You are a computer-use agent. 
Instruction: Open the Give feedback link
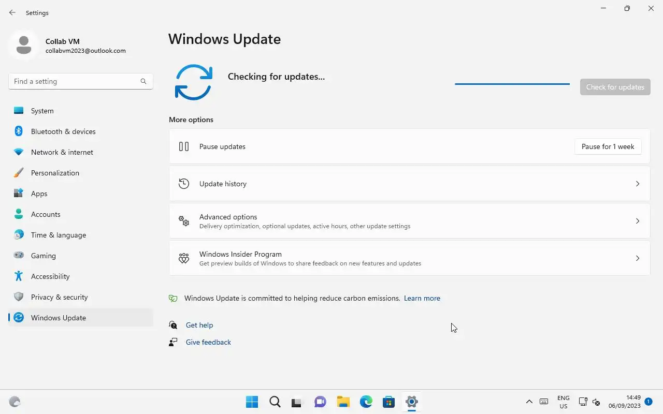point(208,342)
